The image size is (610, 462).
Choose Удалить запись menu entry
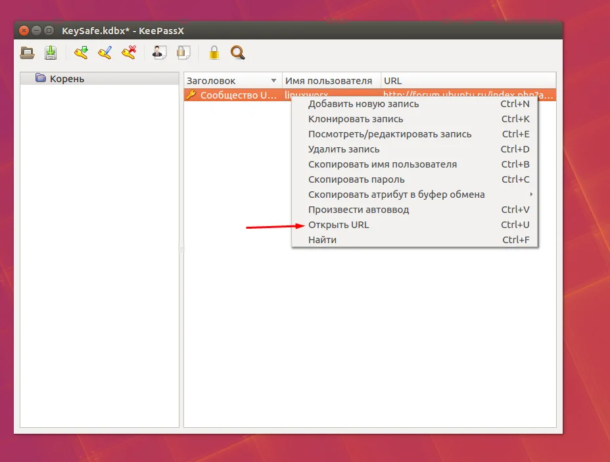pos(415,149)
